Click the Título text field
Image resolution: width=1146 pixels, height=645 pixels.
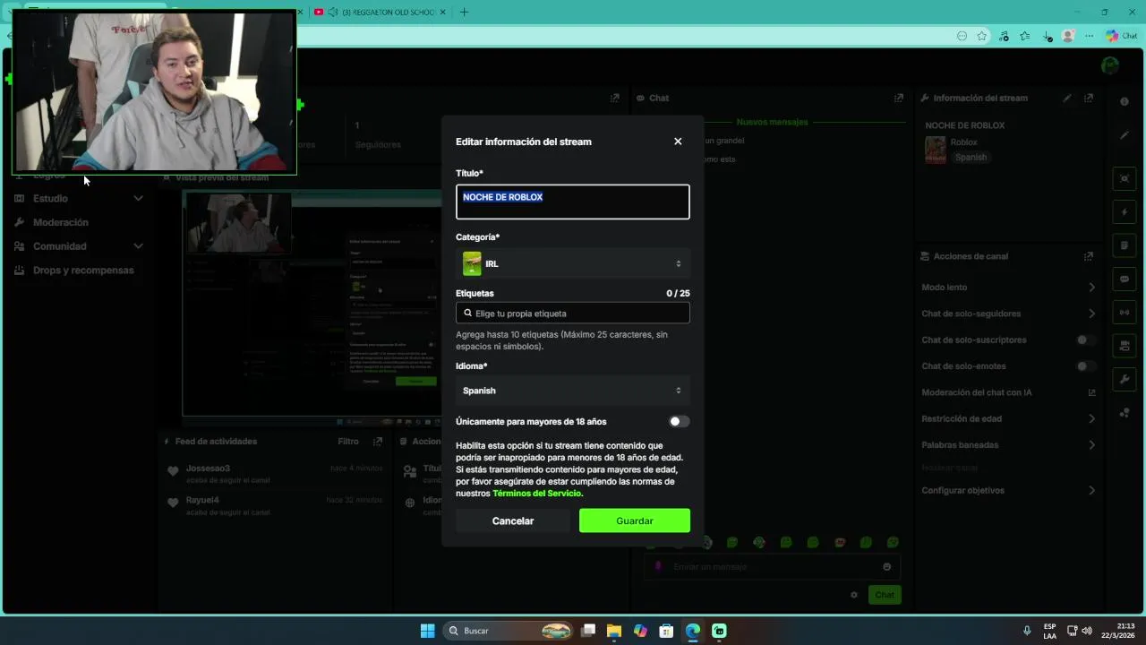click(x=573, y=202)
